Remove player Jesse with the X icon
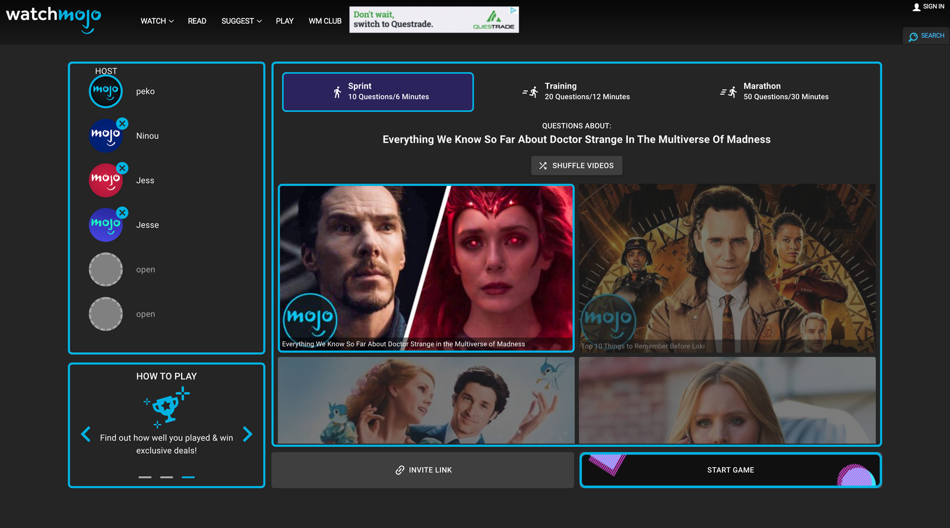Image resolution: width=950 pixels, height=528 pixels. point(122,213)
